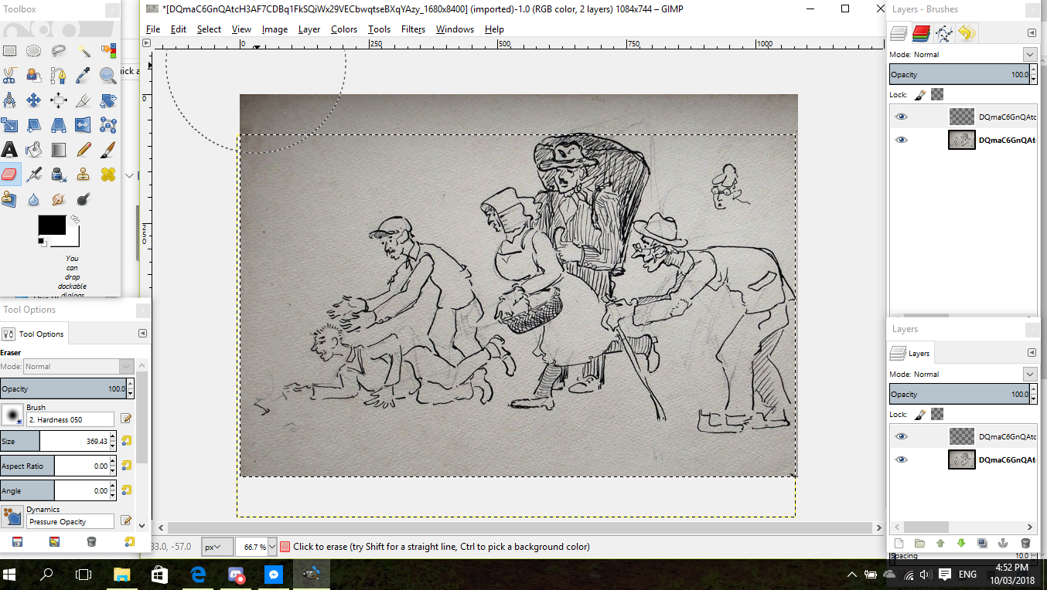
Task: Select the Crop tool
Action: click(x=84, y=100)
